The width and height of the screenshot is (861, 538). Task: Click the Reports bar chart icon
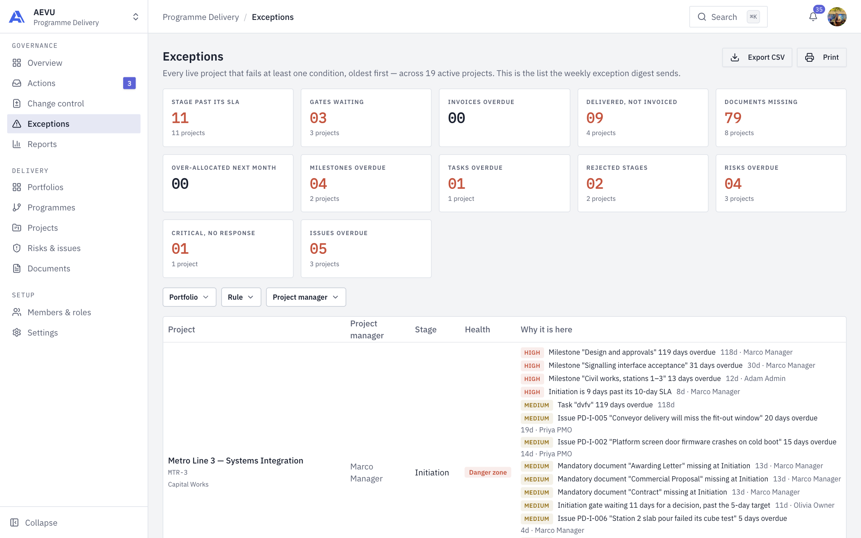coord(17,144)
